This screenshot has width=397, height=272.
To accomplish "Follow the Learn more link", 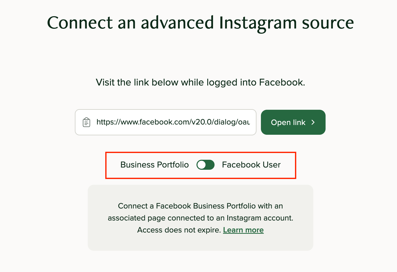I will tap(243, 230).
